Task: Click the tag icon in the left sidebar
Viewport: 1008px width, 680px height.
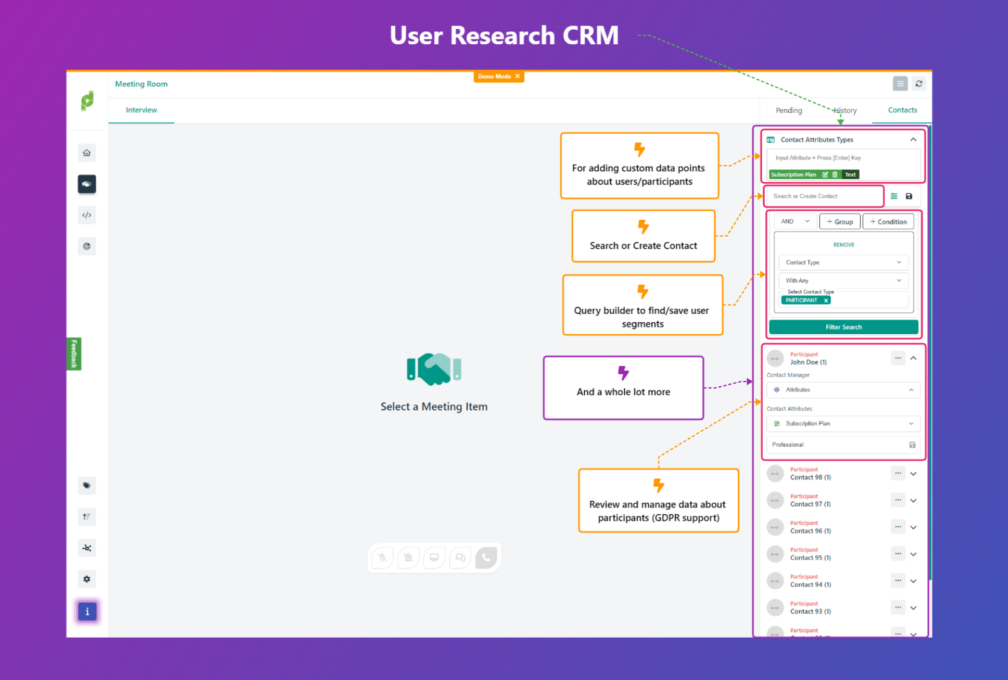Action: 87,486
